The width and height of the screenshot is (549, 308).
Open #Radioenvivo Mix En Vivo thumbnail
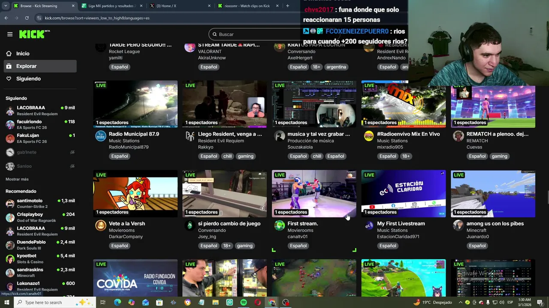tap(403, 104)
